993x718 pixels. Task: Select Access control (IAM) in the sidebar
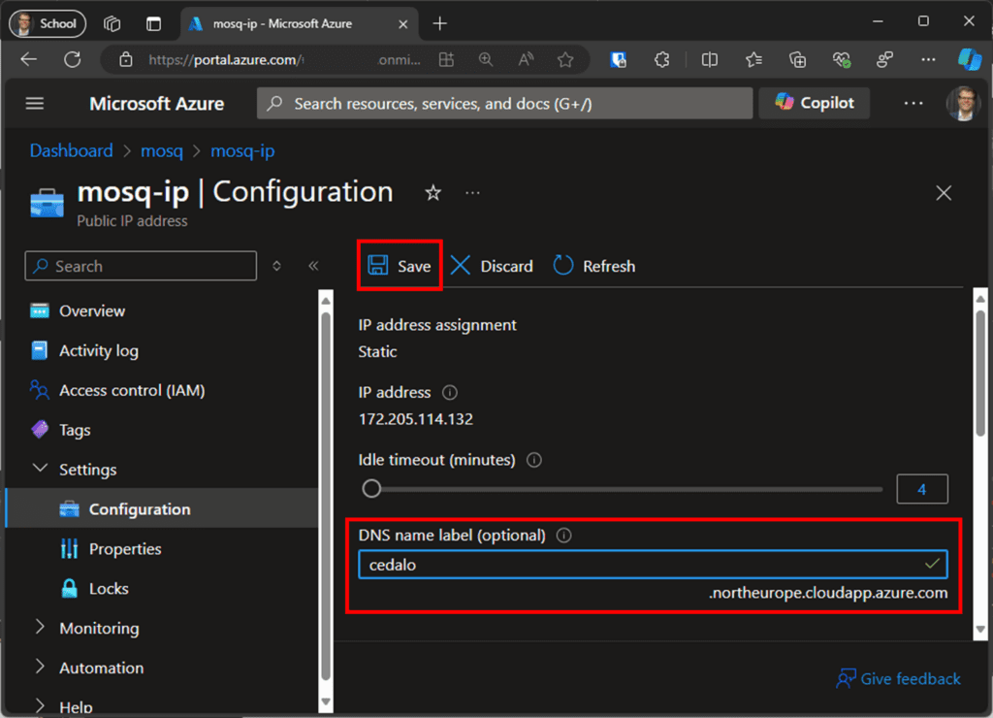point(130,390)
